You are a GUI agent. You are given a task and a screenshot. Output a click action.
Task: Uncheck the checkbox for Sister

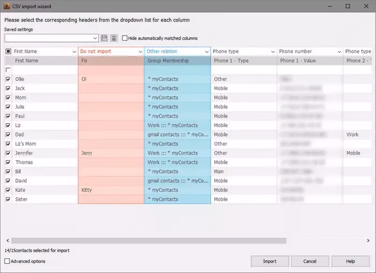(8, 199)
